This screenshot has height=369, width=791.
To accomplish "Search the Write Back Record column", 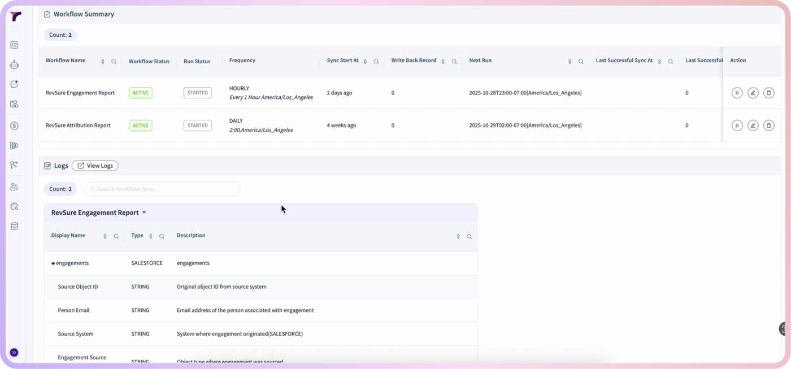I will click(454, 62).
